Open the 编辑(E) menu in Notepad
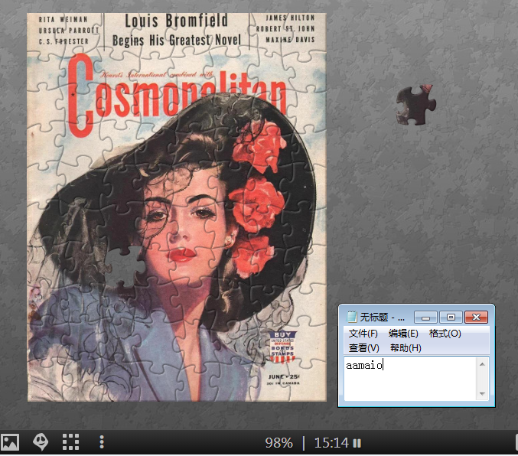 [x=403, y=334]
